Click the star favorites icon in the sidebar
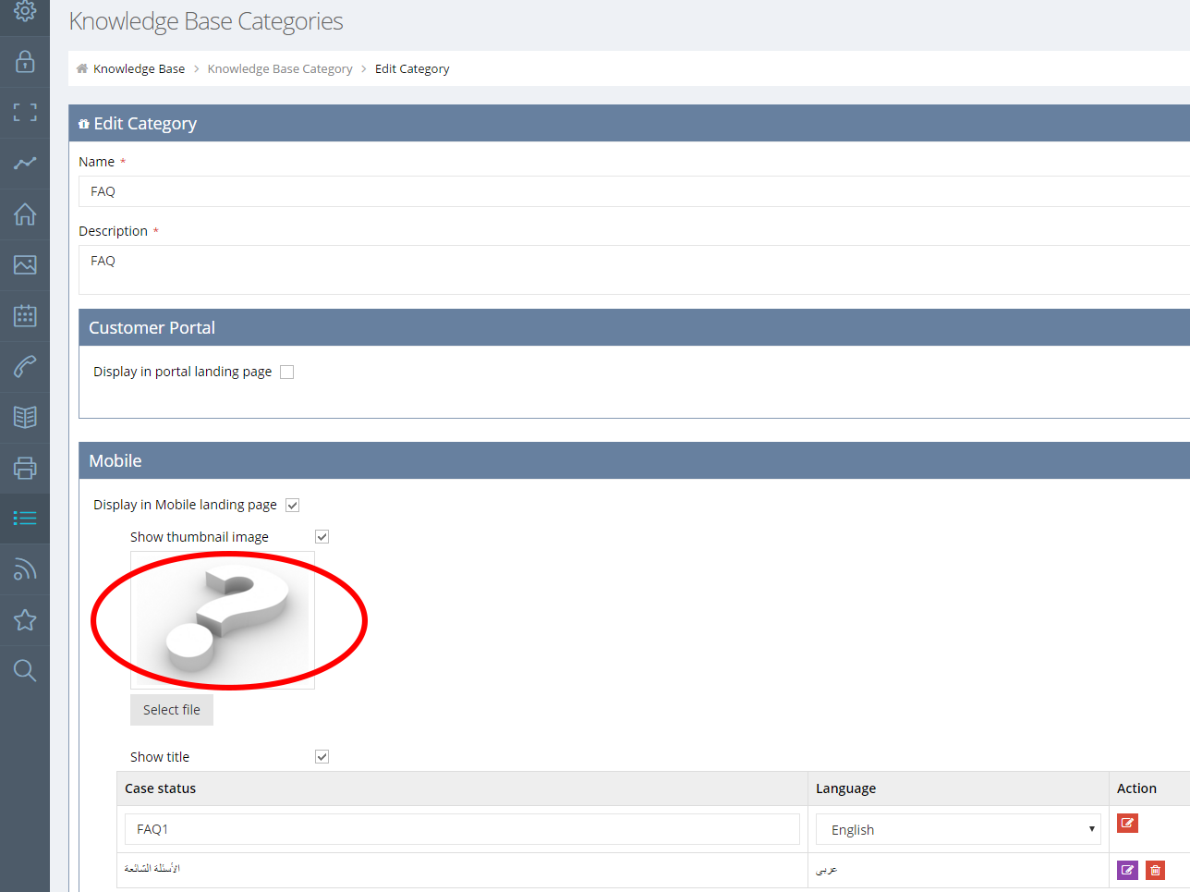This screenshot has height=892, width=1190. pyautogui.click(x=25, y=619)
